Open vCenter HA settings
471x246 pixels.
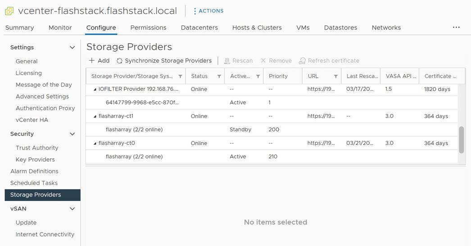[32, 120]
